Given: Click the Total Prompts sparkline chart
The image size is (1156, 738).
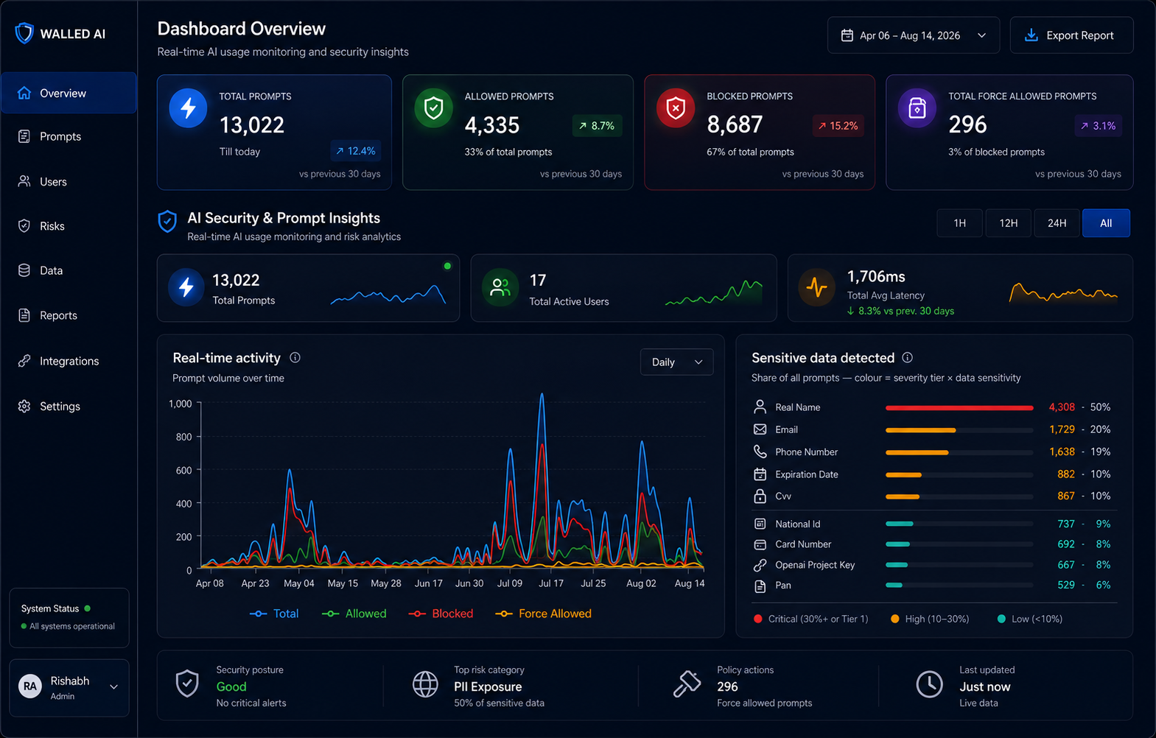Looking at the screenshot, I should (x=388, y=294).
